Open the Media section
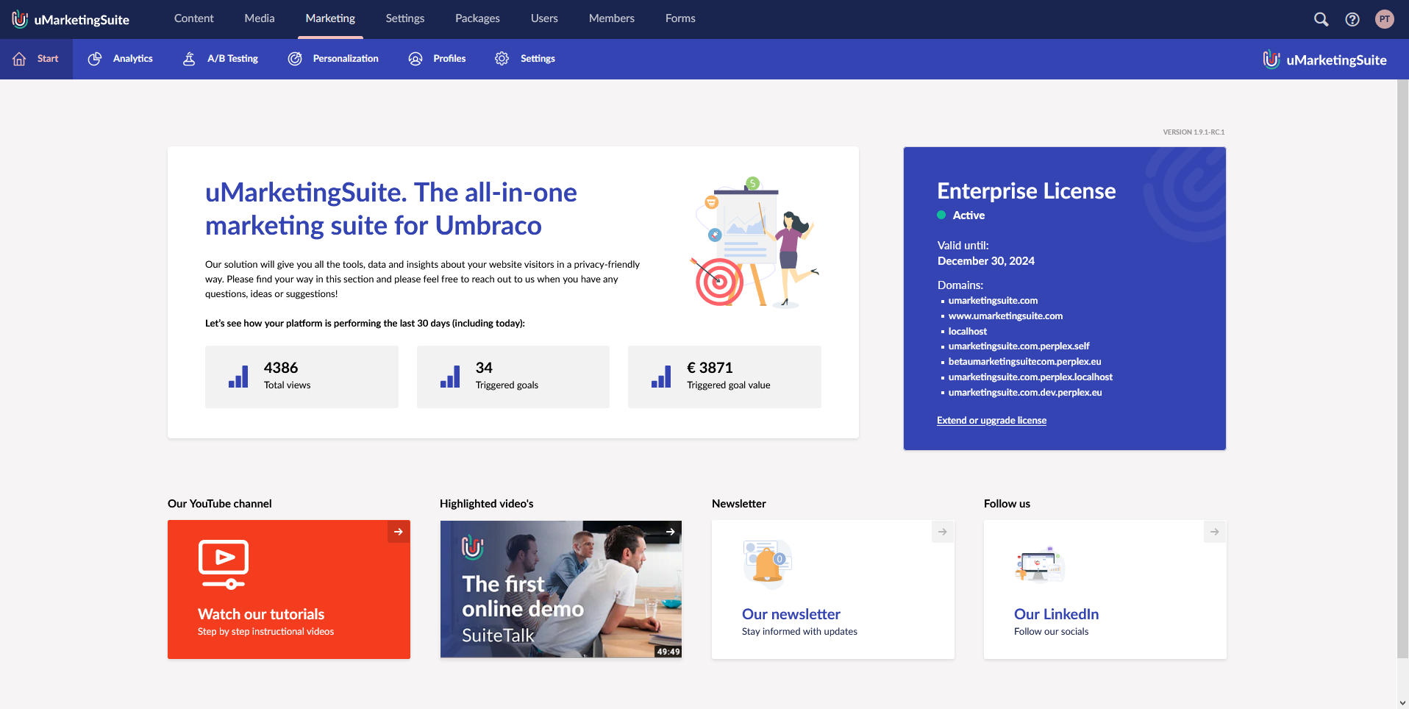The height and width of the screenshot is (709, 1409). [260, 19]
